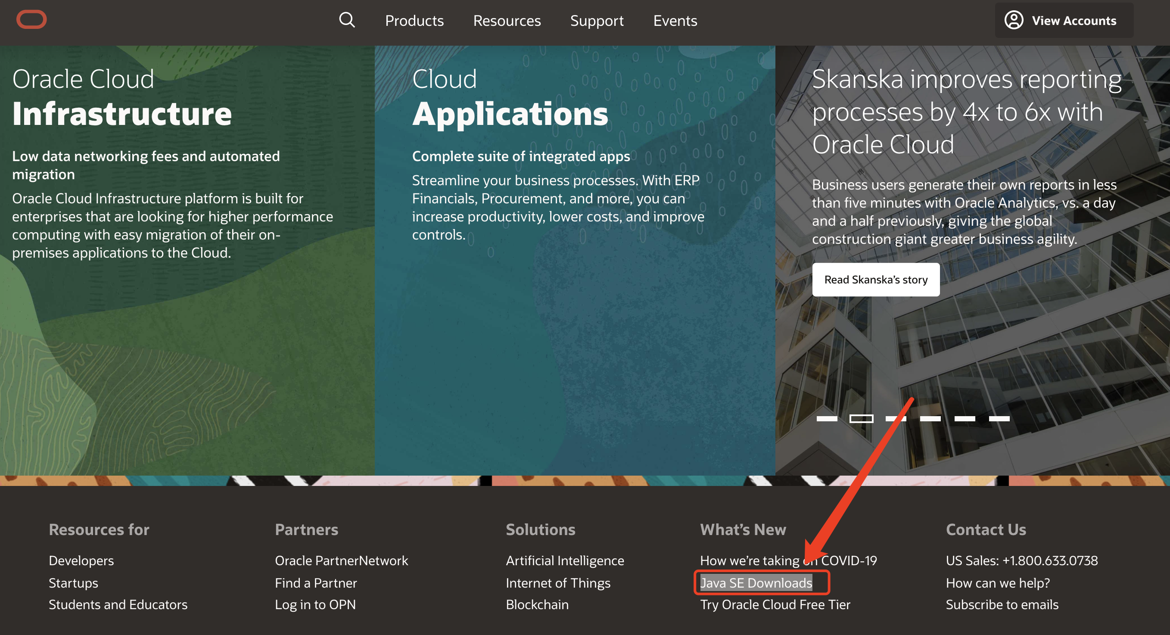Select fourth carousel slide indicator

[x=930, y=418]
